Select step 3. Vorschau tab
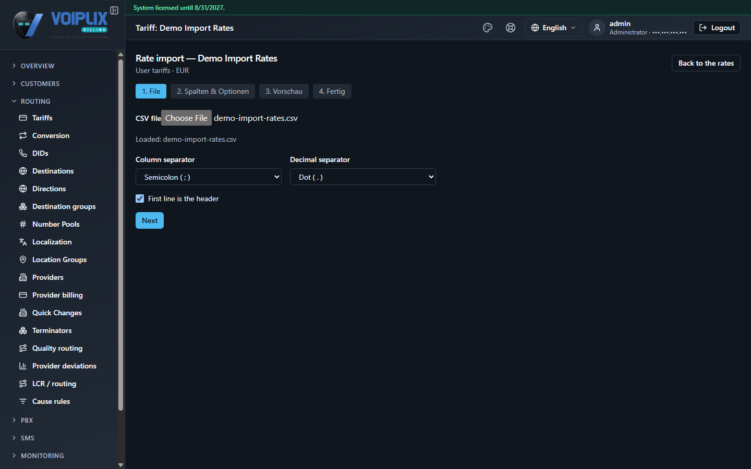Screen dimensions: 751x469 coord(284,91)
